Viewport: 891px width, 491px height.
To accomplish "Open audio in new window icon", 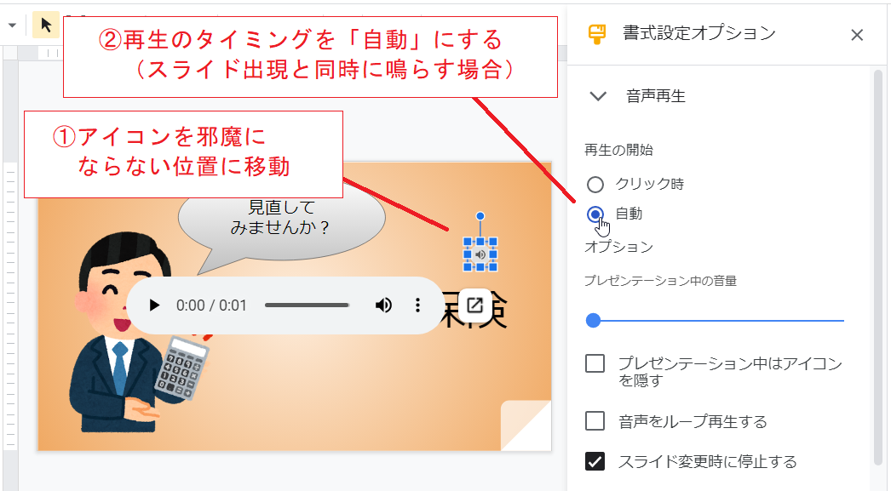I will click(x=474, y=305).
